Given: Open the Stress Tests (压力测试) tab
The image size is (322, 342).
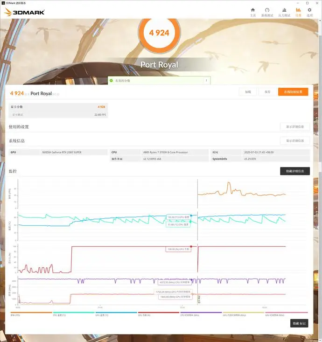Looking at the screenshot, I should (284, 13).
